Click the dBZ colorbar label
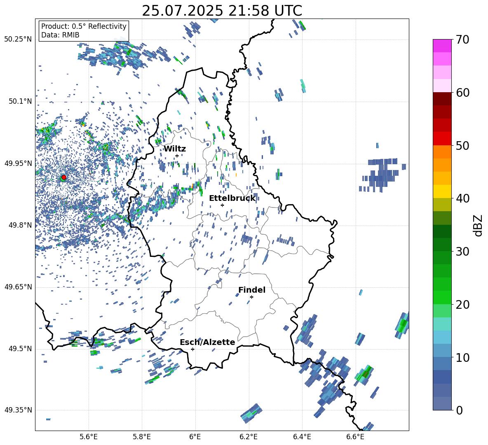488x445 pixels. pos(478,225)
